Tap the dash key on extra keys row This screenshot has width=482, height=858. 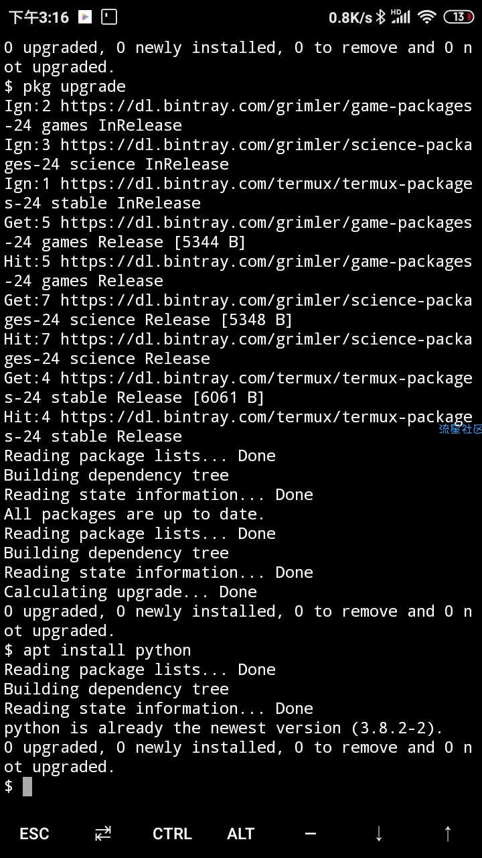(310, 833)
